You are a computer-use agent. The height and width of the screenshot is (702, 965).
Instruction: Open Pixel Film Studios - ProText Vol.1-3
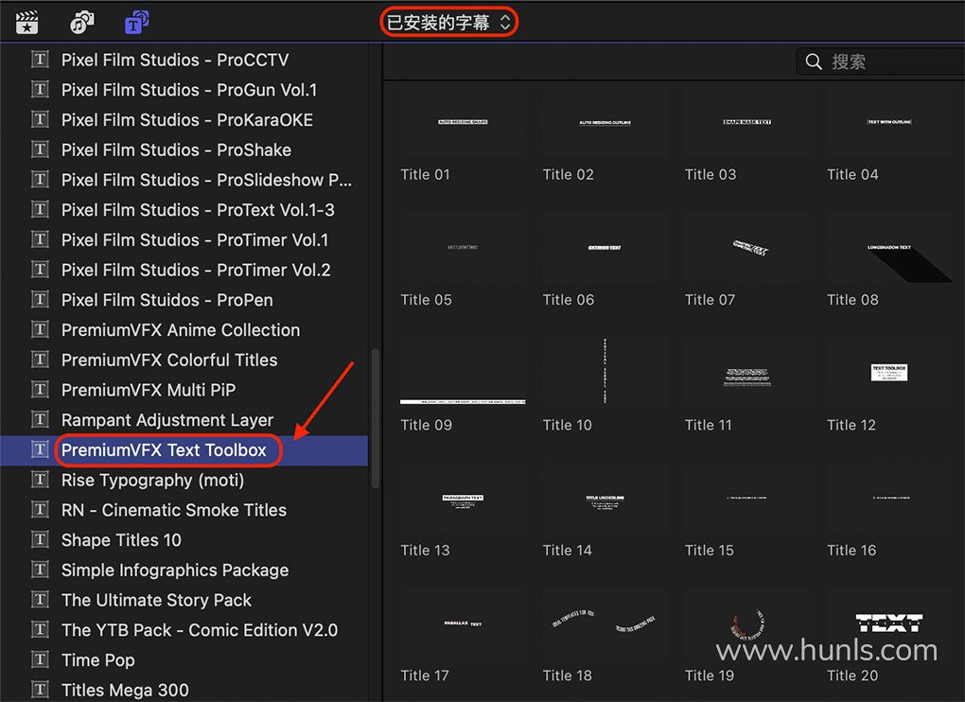(x=184, y=210)
